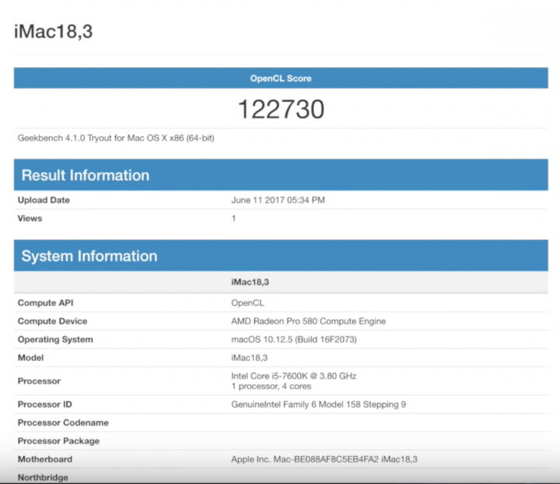Click the Processor ID label
The width and height of the screenshot is (560, 484).
tap(44, 405)
